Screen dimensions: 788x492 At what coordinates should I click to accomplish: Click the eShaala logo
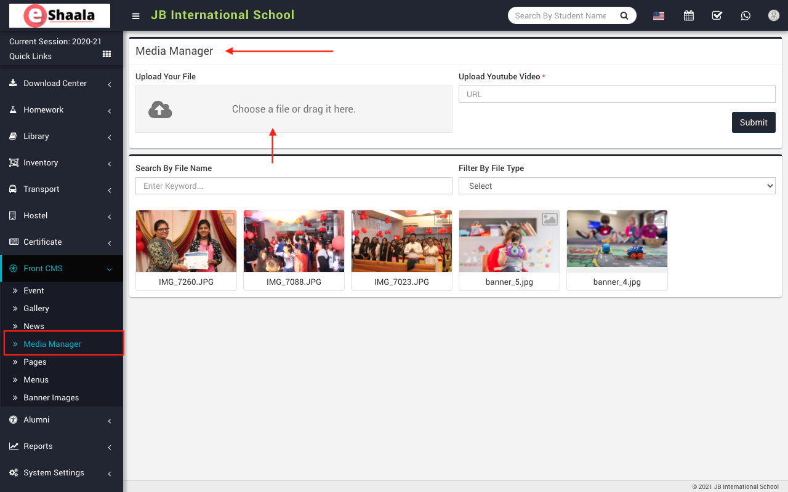point(60,16)
